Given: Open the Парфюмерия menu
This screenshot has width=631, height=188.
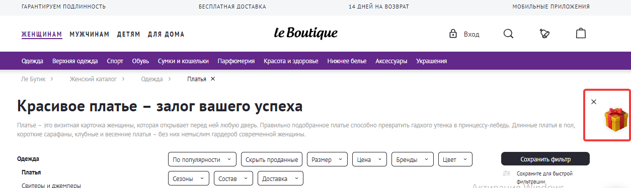Looking at the screenshot, I should point(236,61).
